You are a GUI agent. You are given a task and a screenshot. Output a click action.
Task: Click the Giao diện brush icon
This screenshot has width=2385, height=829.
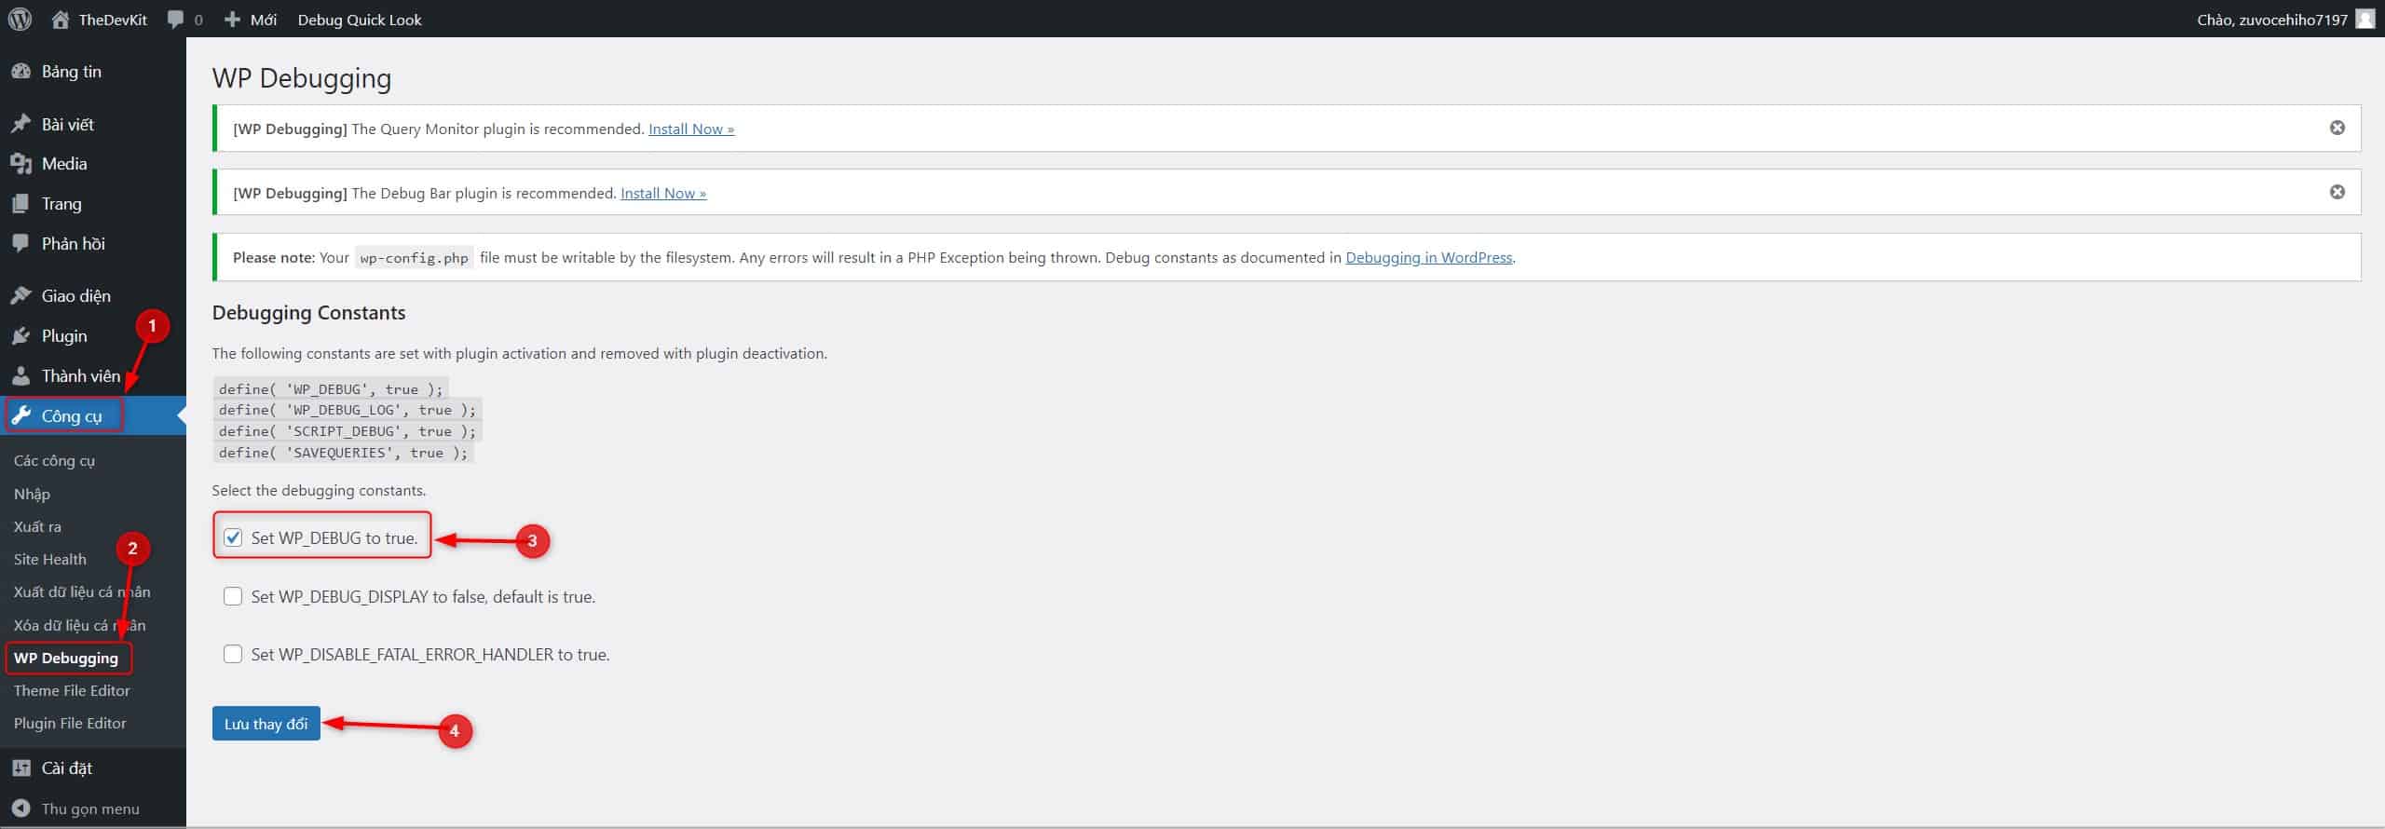pyautogui.click(x=20, y=296)
